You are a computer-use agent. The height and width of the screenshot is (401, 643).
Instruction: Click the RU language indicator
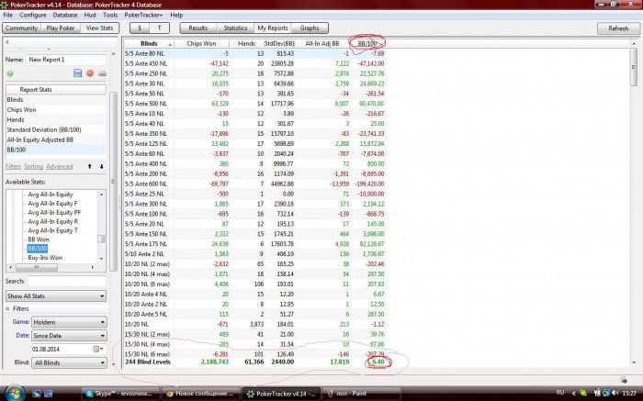point(560,393)
